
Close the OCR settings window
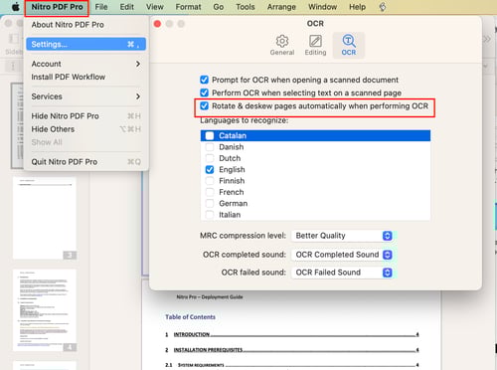pyautogui.click(x=158, y=24)
